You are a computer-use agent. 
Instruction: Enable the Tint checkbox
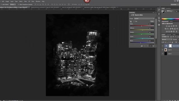[134, 21]
